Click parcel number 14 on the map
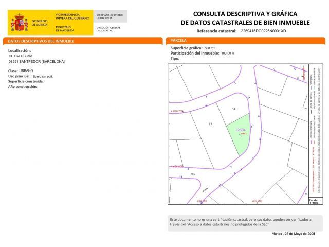Viewport: 329px width, 247px height. coord(234,109)
